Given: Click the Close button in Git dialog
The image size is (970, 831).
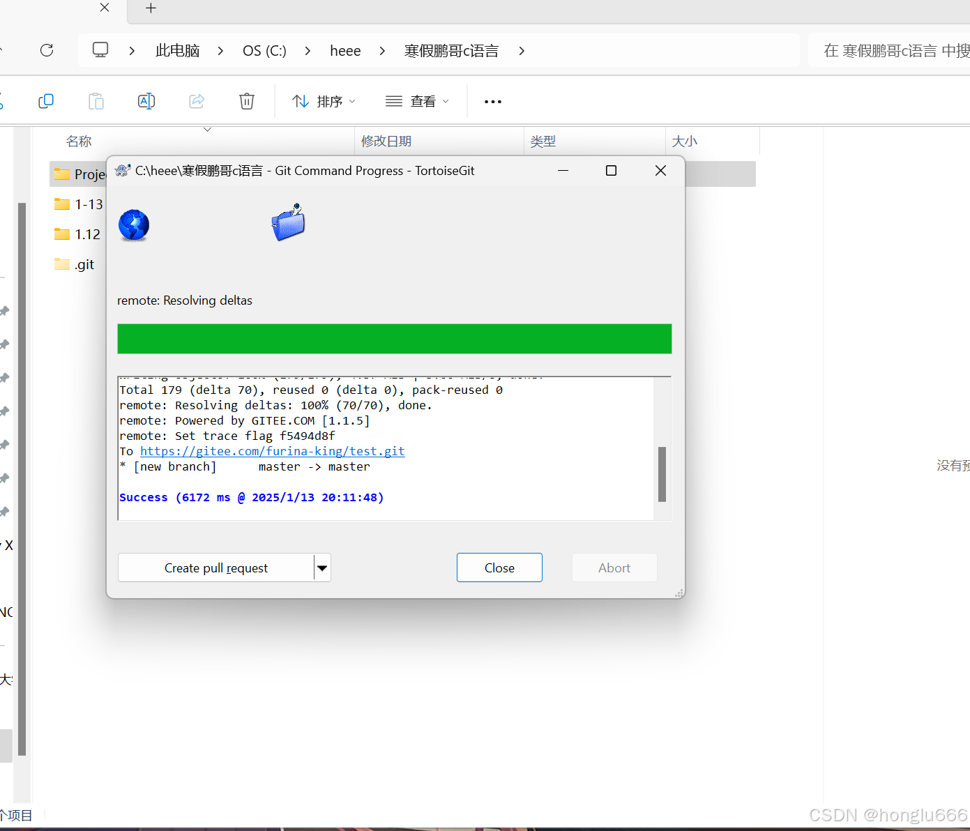Looking at the screenshot, I should (499, 567).
